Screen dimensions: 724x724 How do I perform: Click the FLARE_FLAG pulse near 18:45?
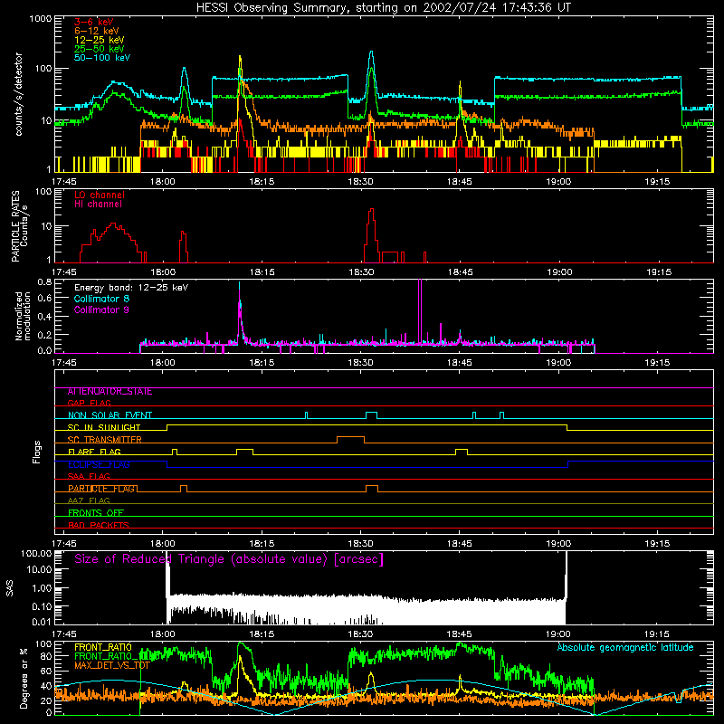coord(462,450)
